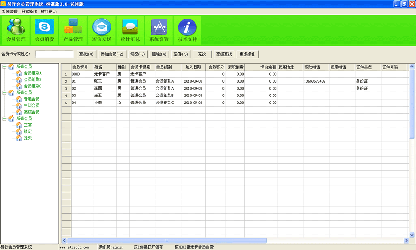Click the 高级查找 advanced search button
Viewport: 416px width, 250px height.
[224, 54]
